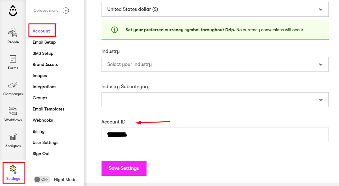Click the green info icon in currency notice

click(x=114, y=30)
